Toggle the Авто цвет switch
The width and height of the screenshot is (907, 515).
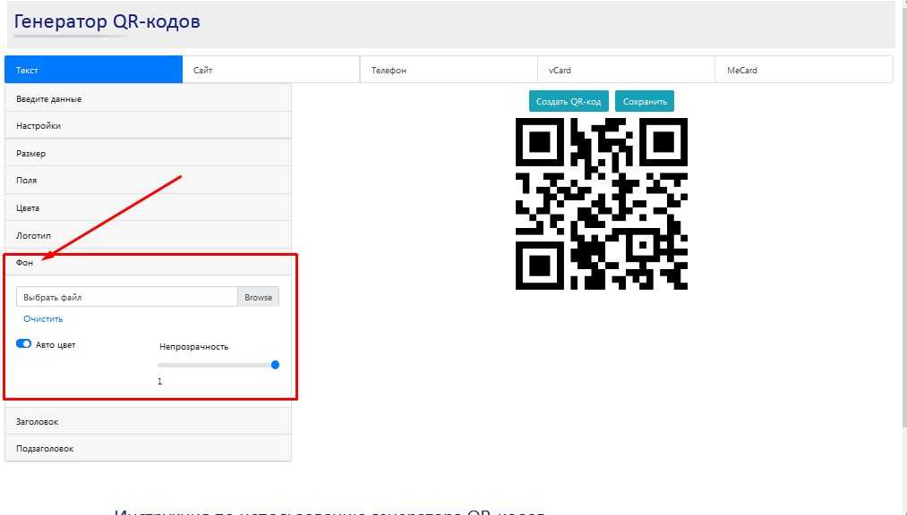(x=24, y=344)
